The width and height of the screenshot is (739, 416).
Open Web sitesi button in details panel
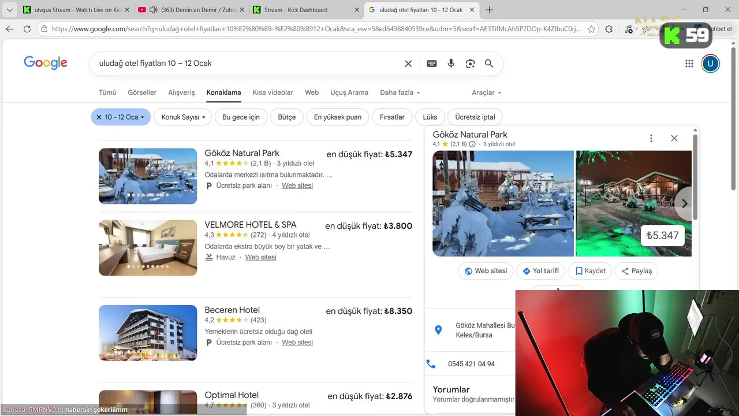(x=486, y=271)
